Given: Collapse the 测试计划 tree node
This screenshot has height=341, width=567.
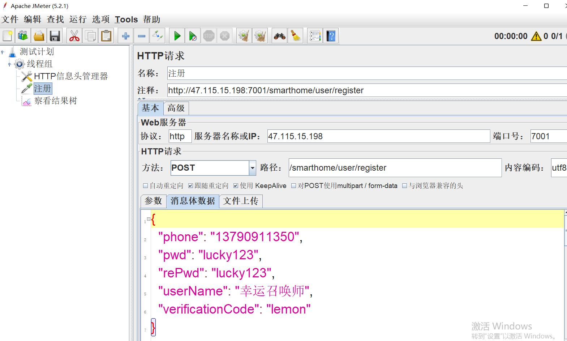Looking at the screenshot, I should click(3, 52).
